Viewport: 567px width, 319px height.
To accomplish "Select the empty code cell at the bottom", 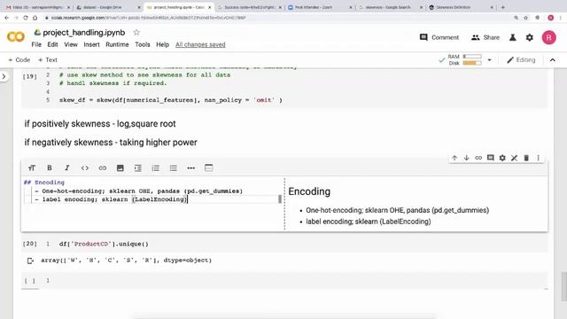I will click(x=284, y=281).
